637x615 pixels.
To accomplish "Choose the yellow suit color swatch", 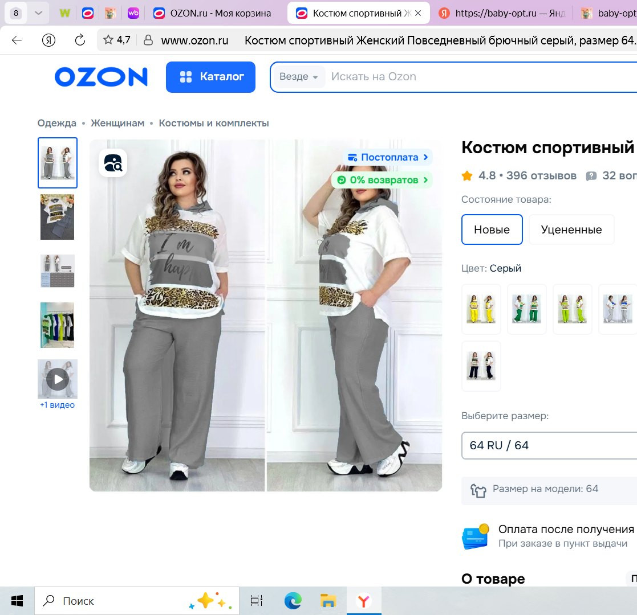I will (x=481, y=309).
